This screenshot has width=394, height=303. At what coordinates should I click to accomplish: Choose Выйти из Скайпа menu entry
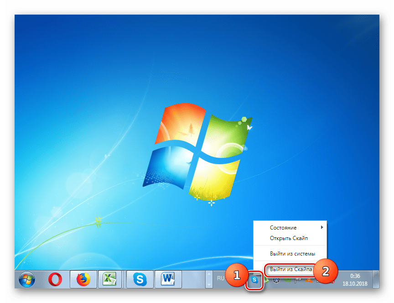[x=290, y=269]
